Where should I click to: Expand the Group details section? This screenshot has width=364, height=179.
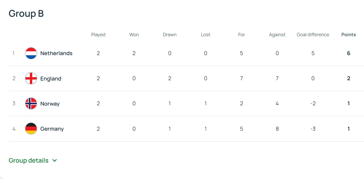33,160
